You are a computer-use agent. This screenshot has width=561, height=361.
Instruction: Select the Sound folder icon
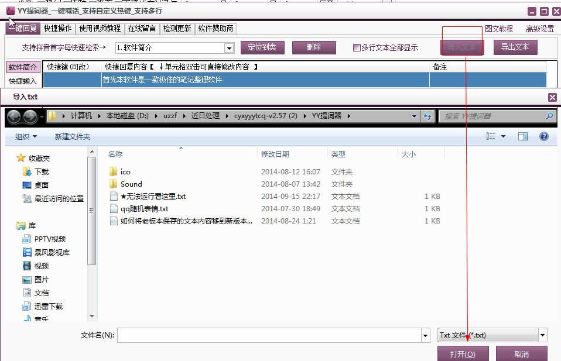(113, 184)
